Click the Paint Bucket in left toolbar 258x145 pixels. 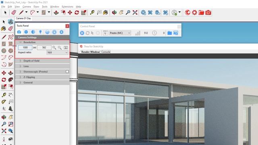point(4,29)
